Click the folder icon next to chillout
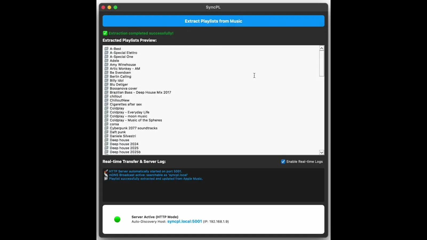 click(x=106, y=96)
